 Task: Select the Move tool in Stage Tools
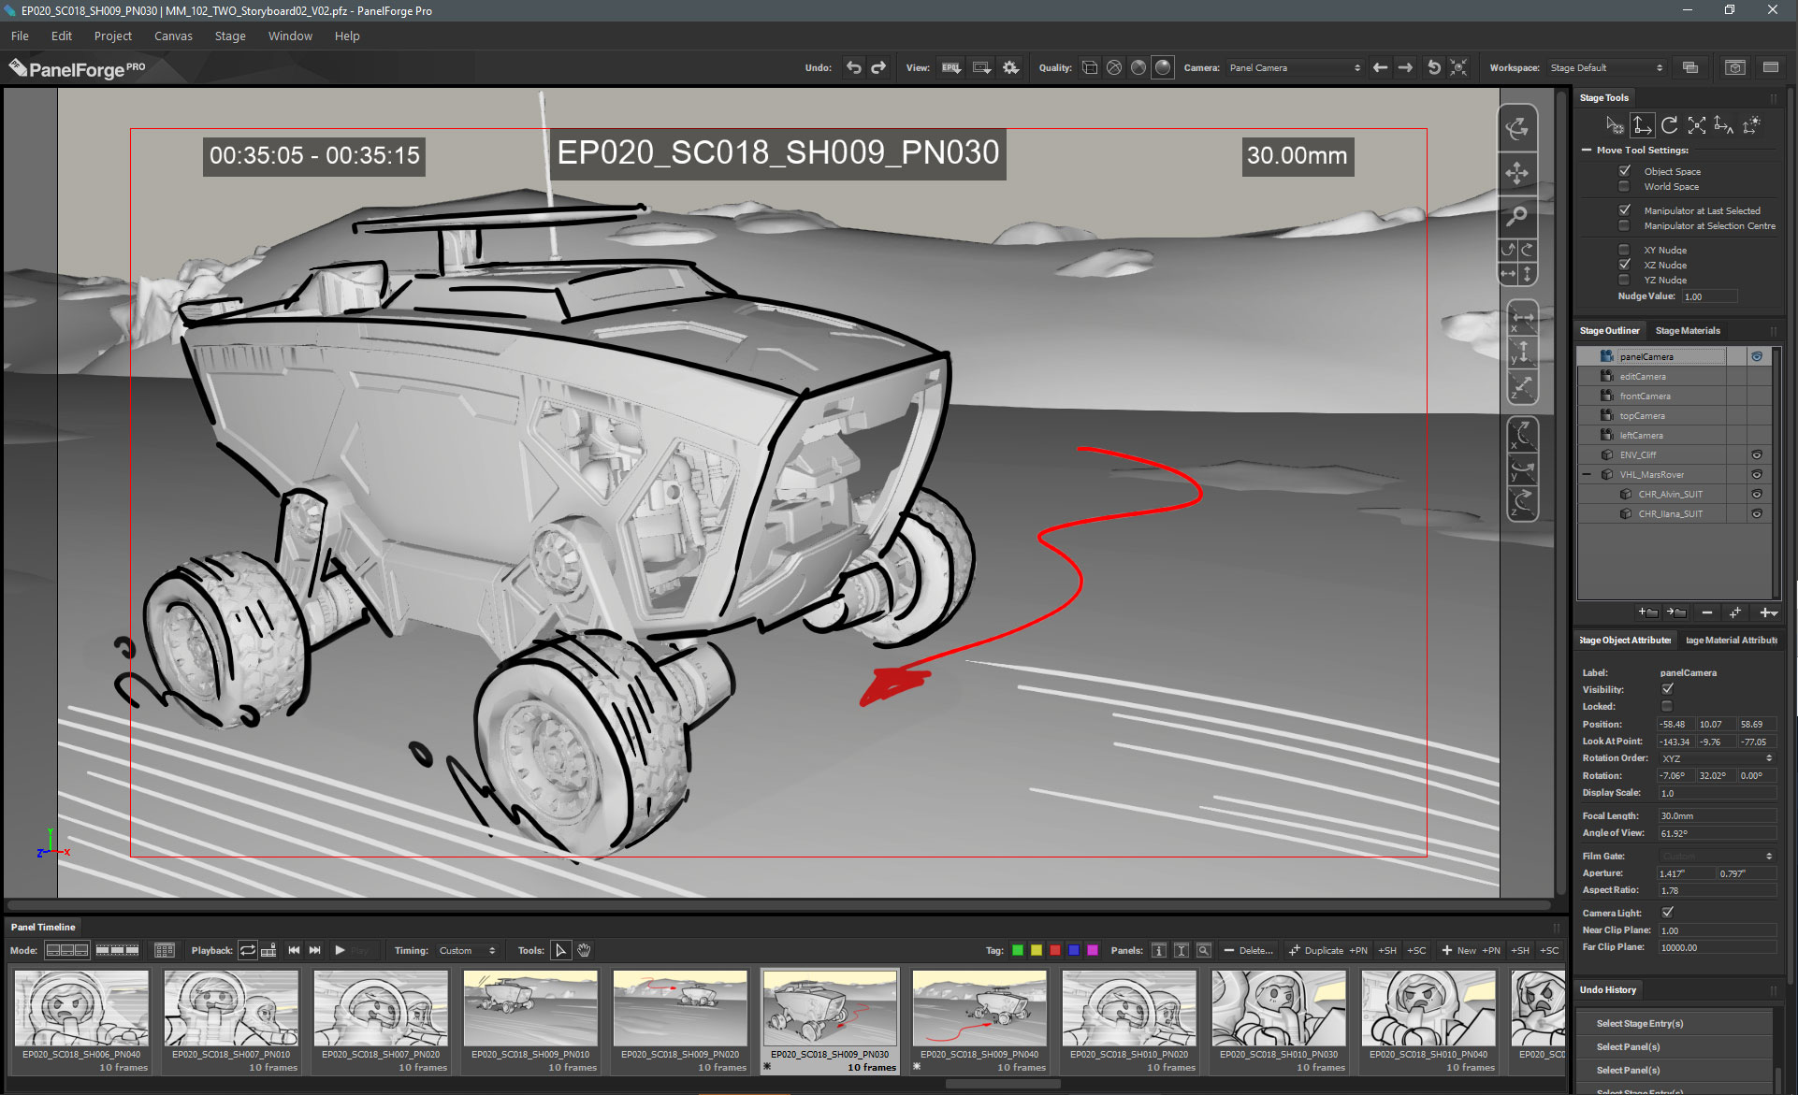(1642, 124)
